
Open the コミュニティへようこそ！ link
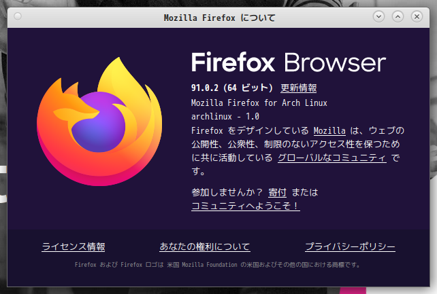pyautogui.click(x=246, y=206)
